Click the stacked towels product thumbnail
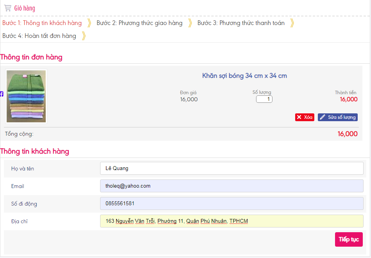The height and width of the screenshot is (258, 371). 26,96
